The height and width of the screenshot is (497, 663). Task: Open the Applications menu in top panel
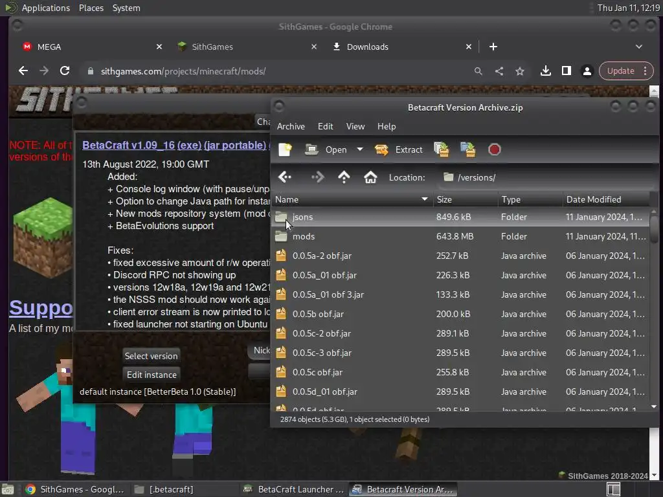(46, 8)
